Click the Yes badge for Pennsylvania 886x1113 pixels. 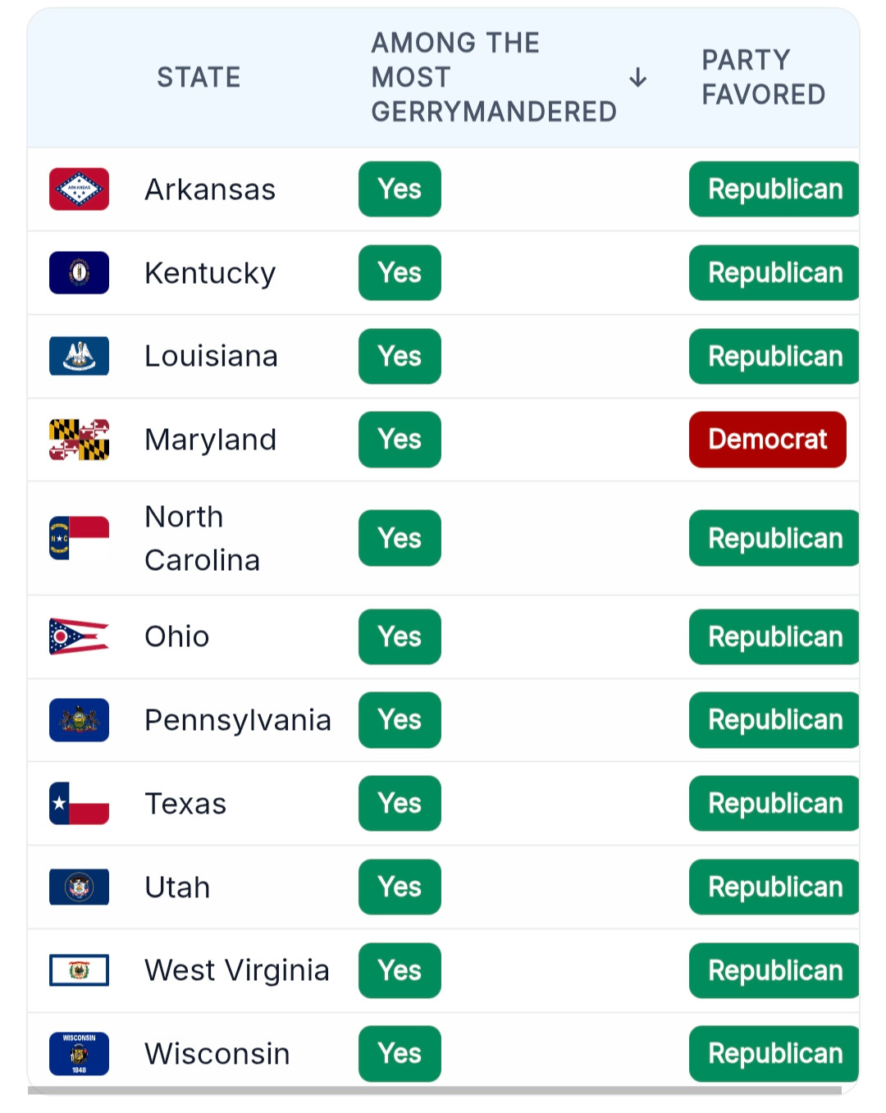400,720
